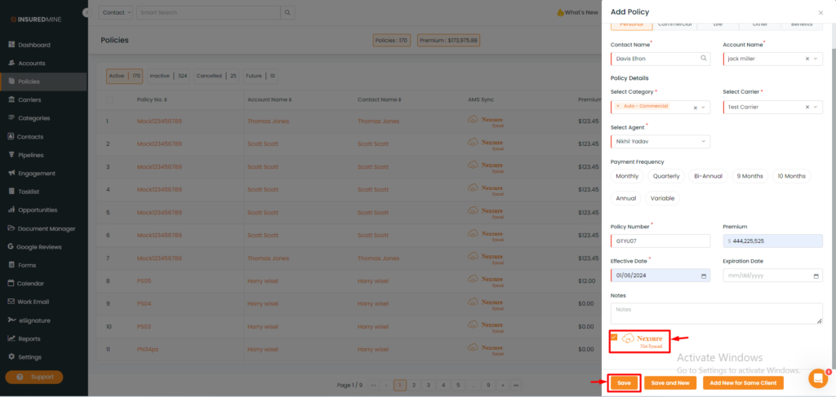Select Annual payment frequency
The image size is (836, 397).
pos(626,198)
